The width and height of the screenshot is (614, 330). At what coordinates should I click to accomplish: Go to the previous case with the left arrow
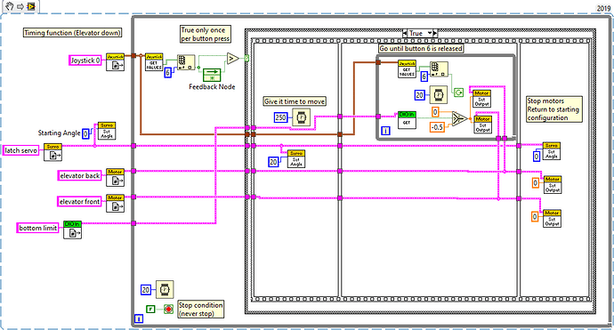click(x=405, y=33)
